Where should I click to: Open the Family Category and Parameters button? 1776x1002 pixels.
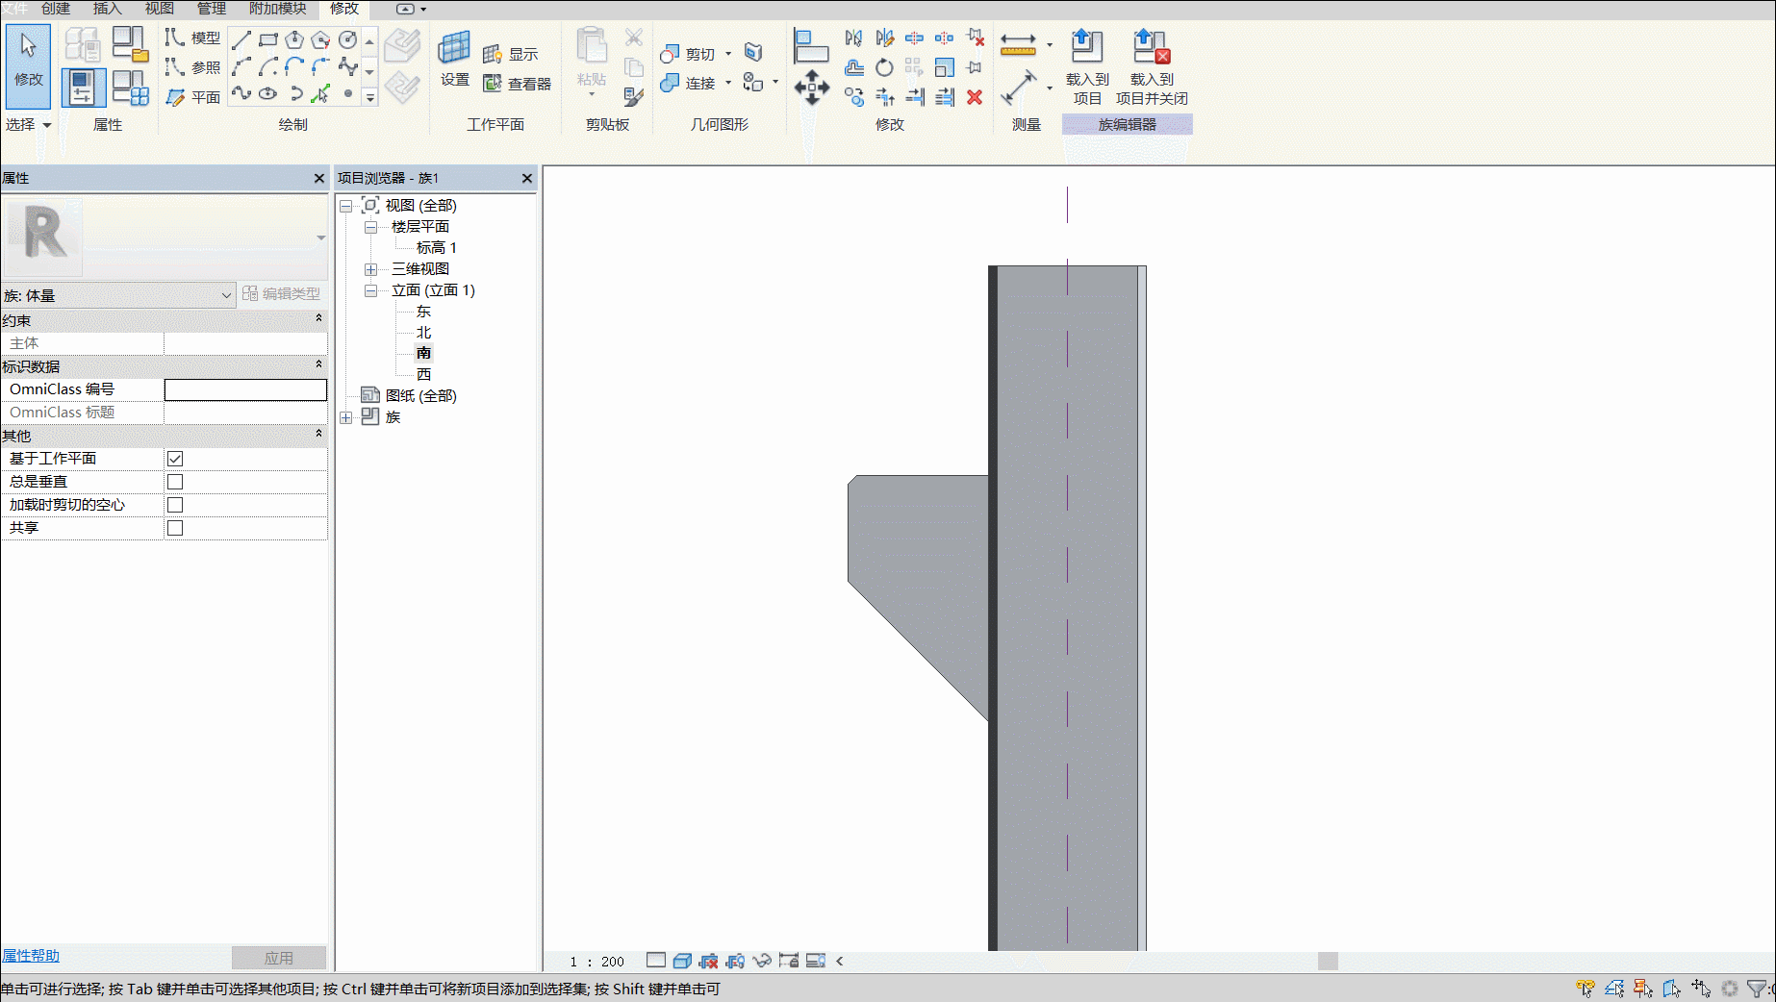[130, 44]
